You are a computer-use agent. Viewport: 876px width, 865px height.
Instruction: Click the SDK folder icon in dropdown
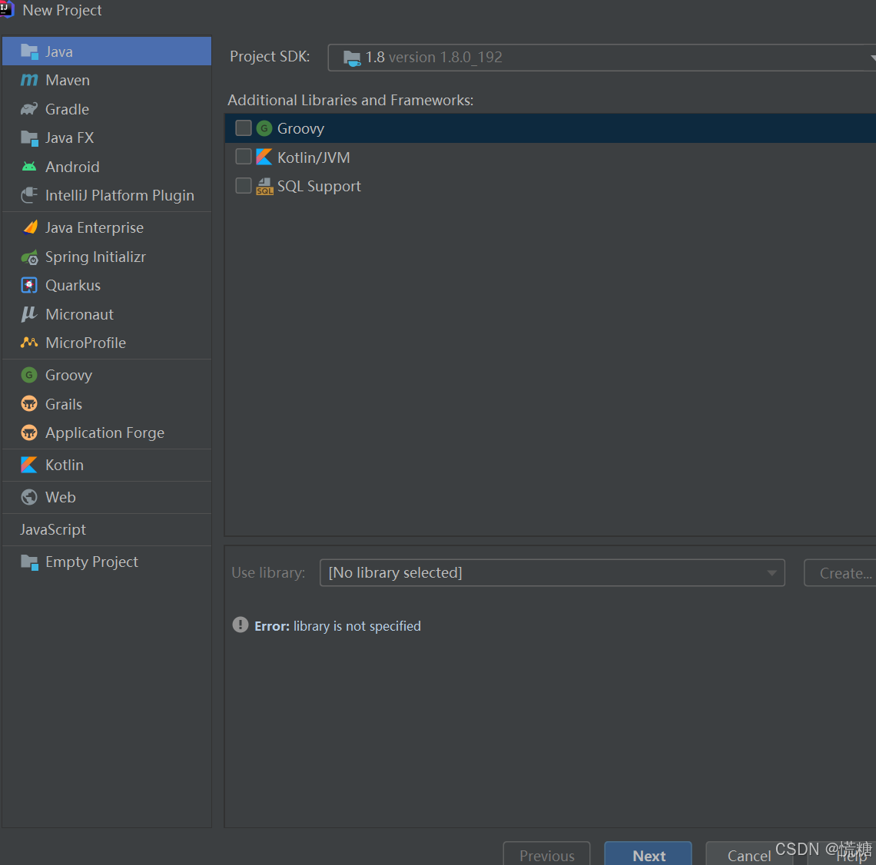click(352, 58)
